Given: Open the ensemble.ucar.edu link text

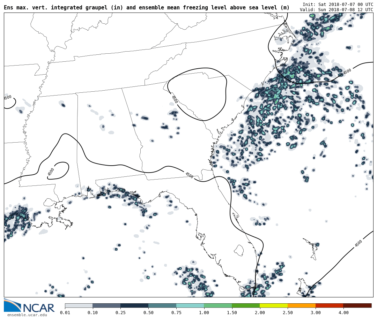Looking at the screenshot, I should 27,315.
